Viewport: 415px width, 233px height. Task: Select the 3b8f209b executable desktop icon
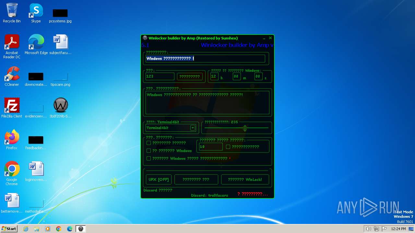pyautogui.click(x=60, y=108)
